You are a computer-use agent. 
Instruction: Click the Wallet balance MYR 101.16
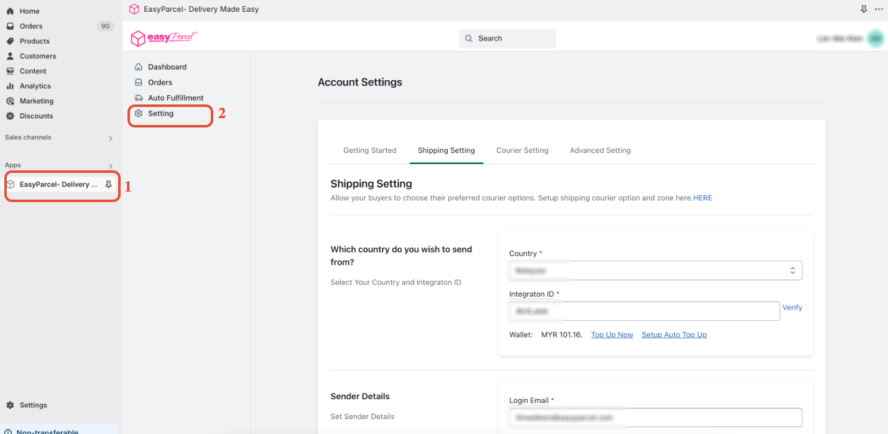pos(562,335)
